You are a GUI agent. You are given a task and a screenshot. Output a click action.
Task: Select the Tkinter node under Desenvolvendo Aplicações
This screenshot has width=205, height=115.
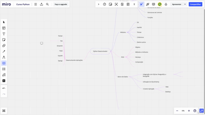click(x=60, y=36)
